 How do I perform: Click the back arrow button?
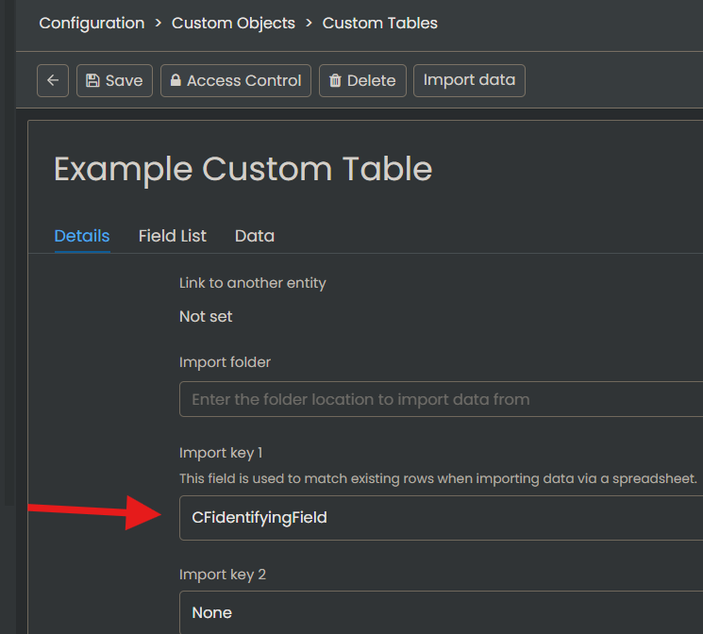[53, 81]
